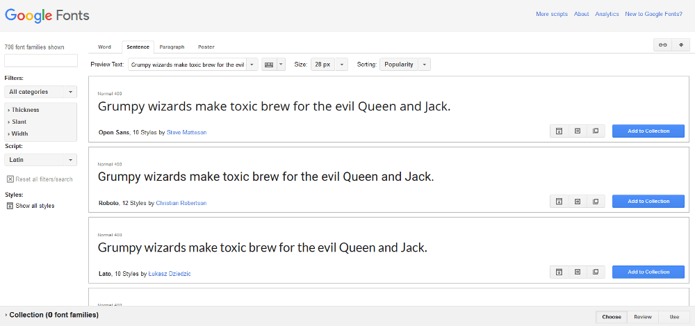Click the Google Fonts logo
The image size is (695, 326).
(47, 15)
